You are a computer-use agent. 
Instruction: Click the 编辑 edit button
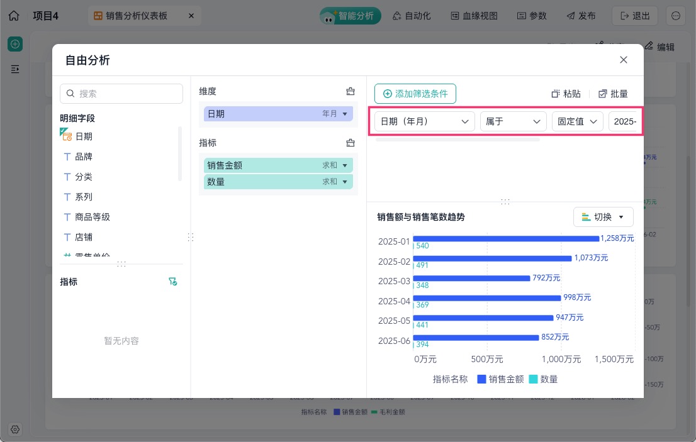660,47
